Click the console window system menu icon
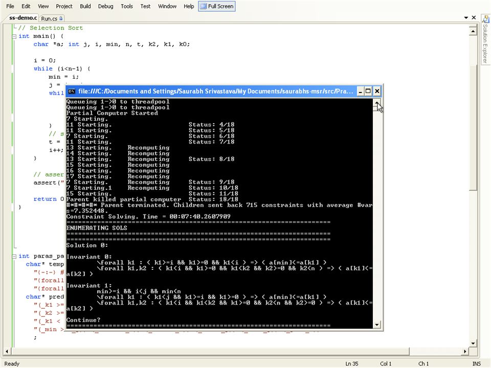The width and height of the screenshot is (491, 368). pos(72,91)
